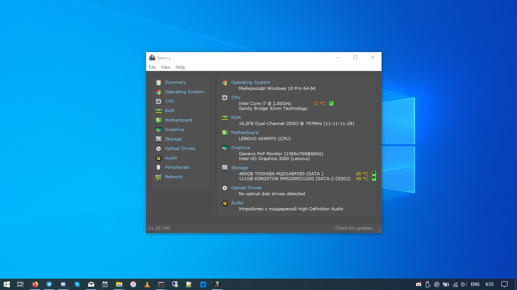Open the View menu
The image size is (517, 290).
coord(165,67)
